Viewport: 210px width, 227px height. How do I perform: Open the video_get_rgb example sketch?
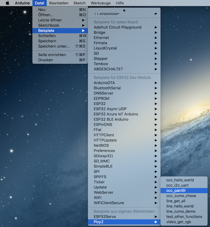click(x=184, y=222)
